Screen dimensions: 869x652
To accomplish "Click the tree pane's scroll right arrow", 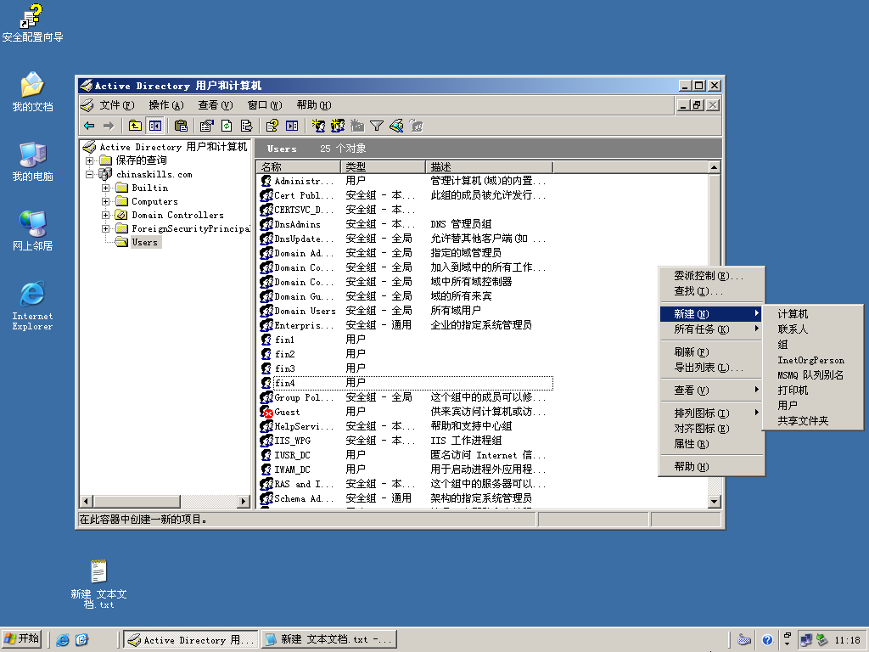I will [x=243, y=501].
